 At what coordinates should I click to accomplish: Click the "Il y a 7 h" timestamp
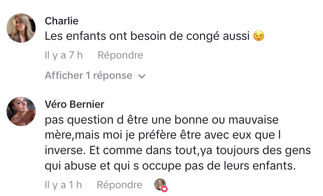point(64,55)
